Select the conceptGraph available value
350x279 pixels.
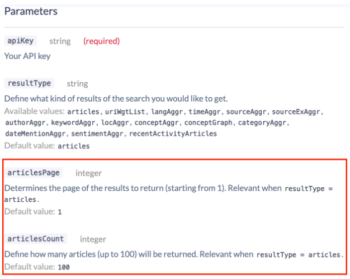pyautogui.click(x=208, y=122)
